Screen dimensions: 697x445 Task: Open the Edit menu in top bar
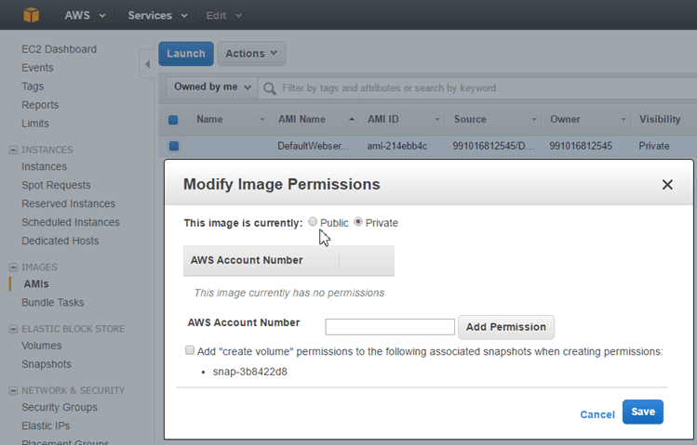(223, 16)
